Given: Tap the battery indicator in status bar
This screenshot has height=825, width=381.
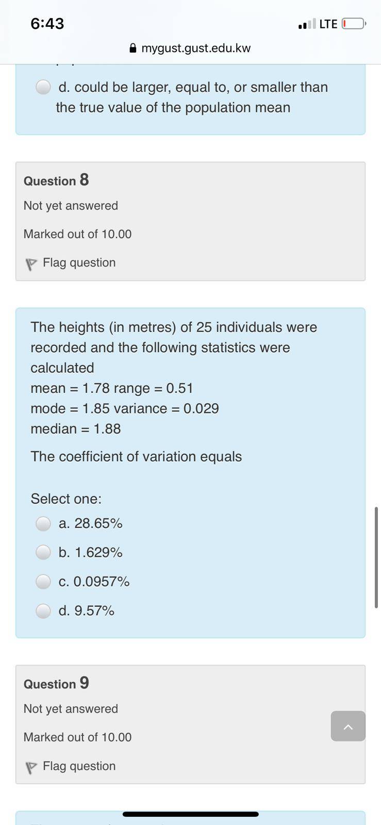Looking at the screenshot, I should [354, 24].
